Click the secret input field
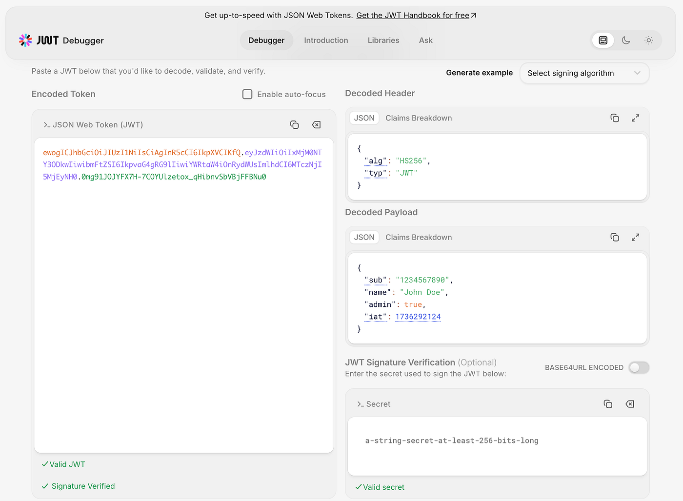This screenshot has width=683, height=501. [x=497, y=446]
